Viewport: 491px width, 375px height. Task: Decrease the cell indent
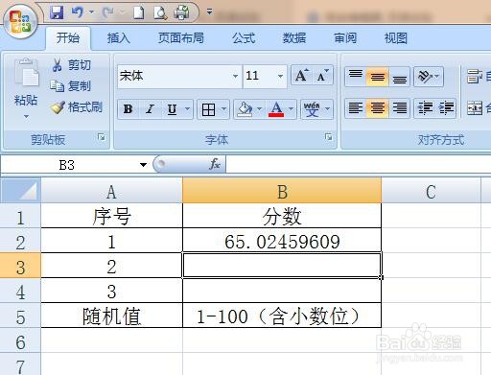coord(425,108)
